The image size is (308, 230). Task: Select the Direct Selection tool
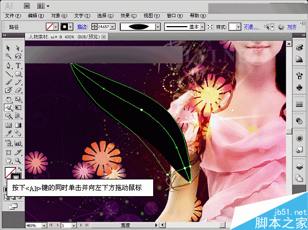point(18,48)
